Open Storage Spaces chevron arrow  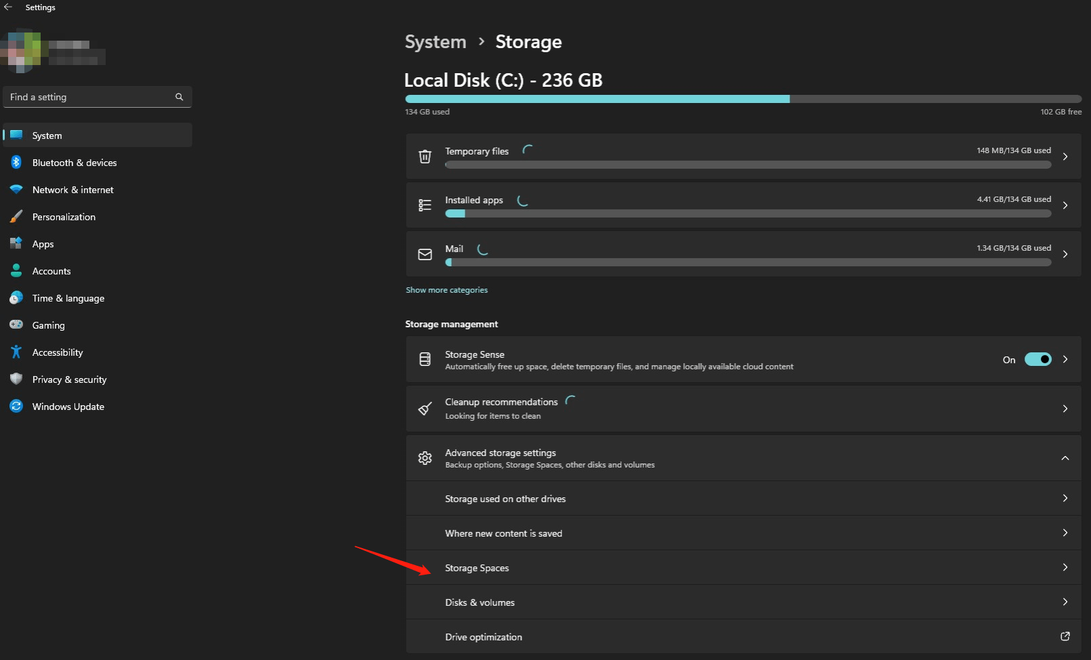click(x=1065, y=567)
